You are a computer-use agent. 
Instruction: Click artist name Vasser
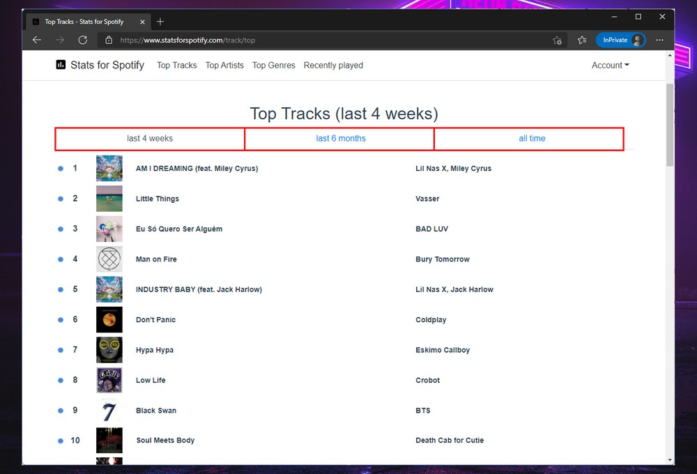tap(427, 199)
